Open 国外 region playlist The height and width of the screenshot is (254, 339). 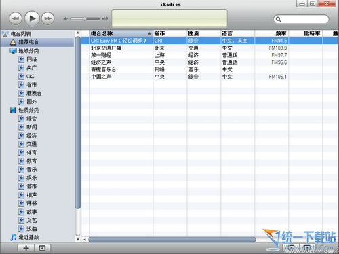tap(32, 102)
